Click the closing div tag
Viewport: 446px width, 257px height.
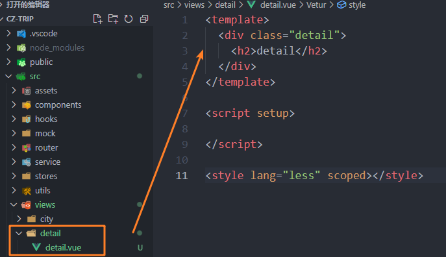[237, 67]
